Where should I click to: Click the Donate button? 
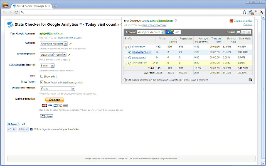coord(54,100)
